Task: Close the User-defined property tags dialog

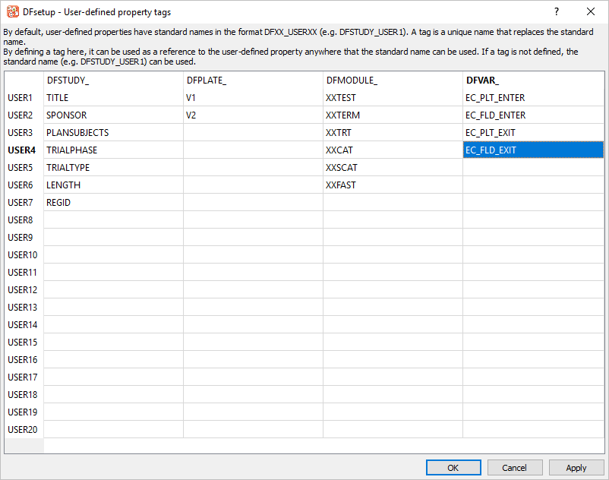Action: click(591, 12)
